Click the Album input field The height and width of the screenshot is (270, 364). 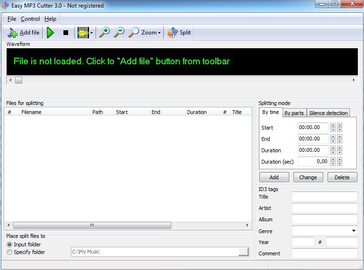point(325,219)
